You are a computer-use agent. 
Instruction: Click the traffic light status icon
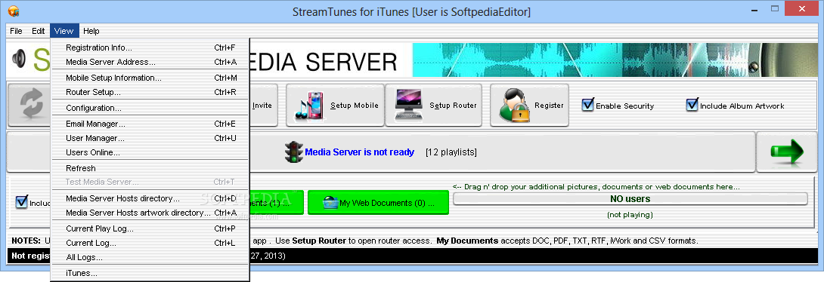[x=294, y=152]
